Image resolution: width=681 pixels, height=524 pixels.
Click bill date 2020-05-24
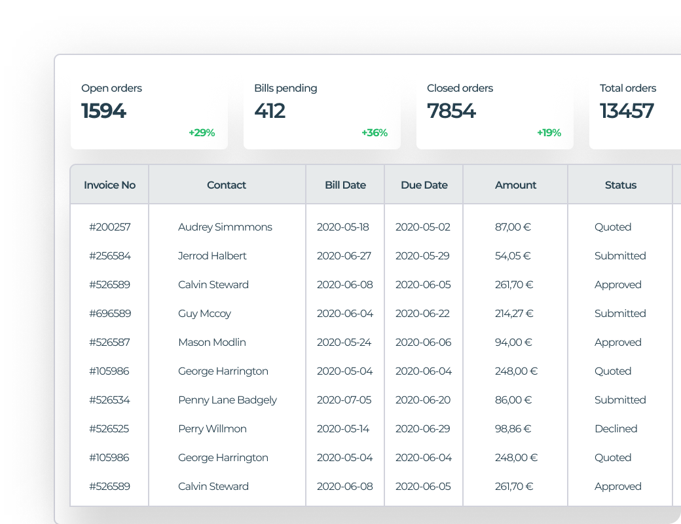(344, 342)
